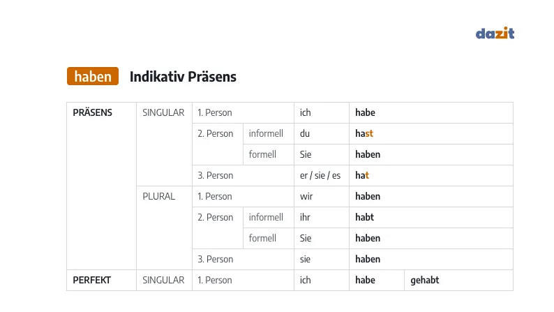Select the verb form hat

(x=362, y=175)
